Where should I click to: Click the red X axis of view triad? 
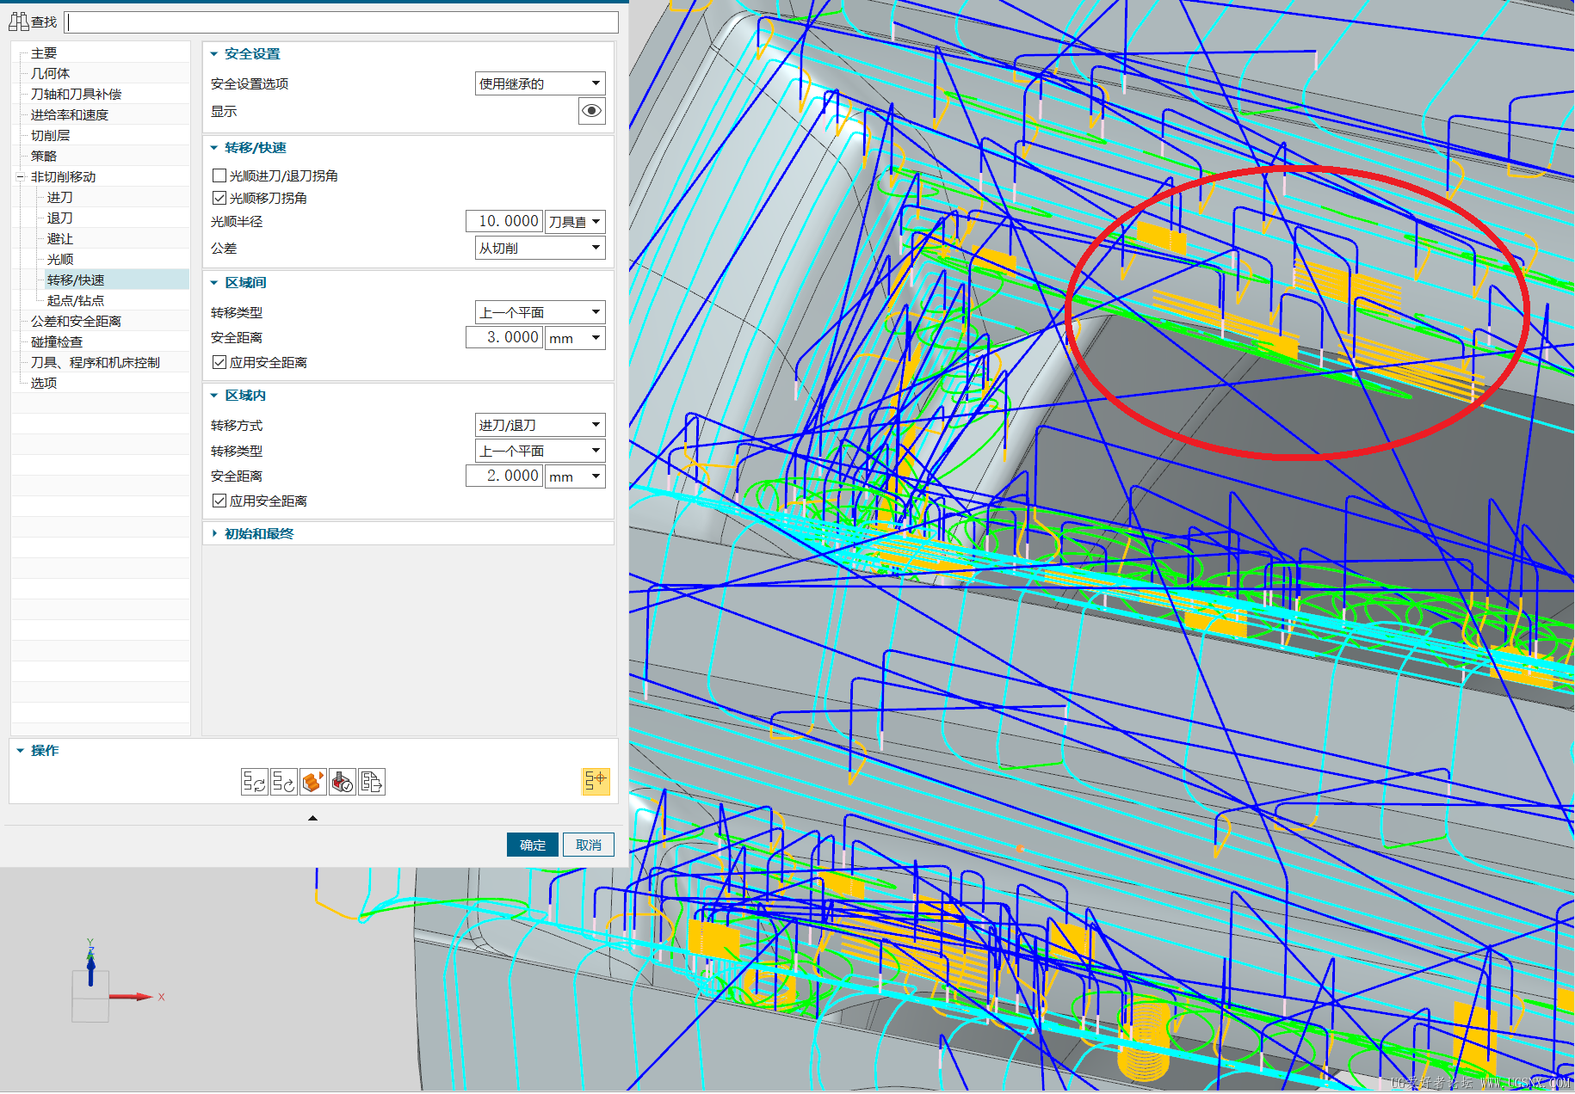click(x=131, y=997)
